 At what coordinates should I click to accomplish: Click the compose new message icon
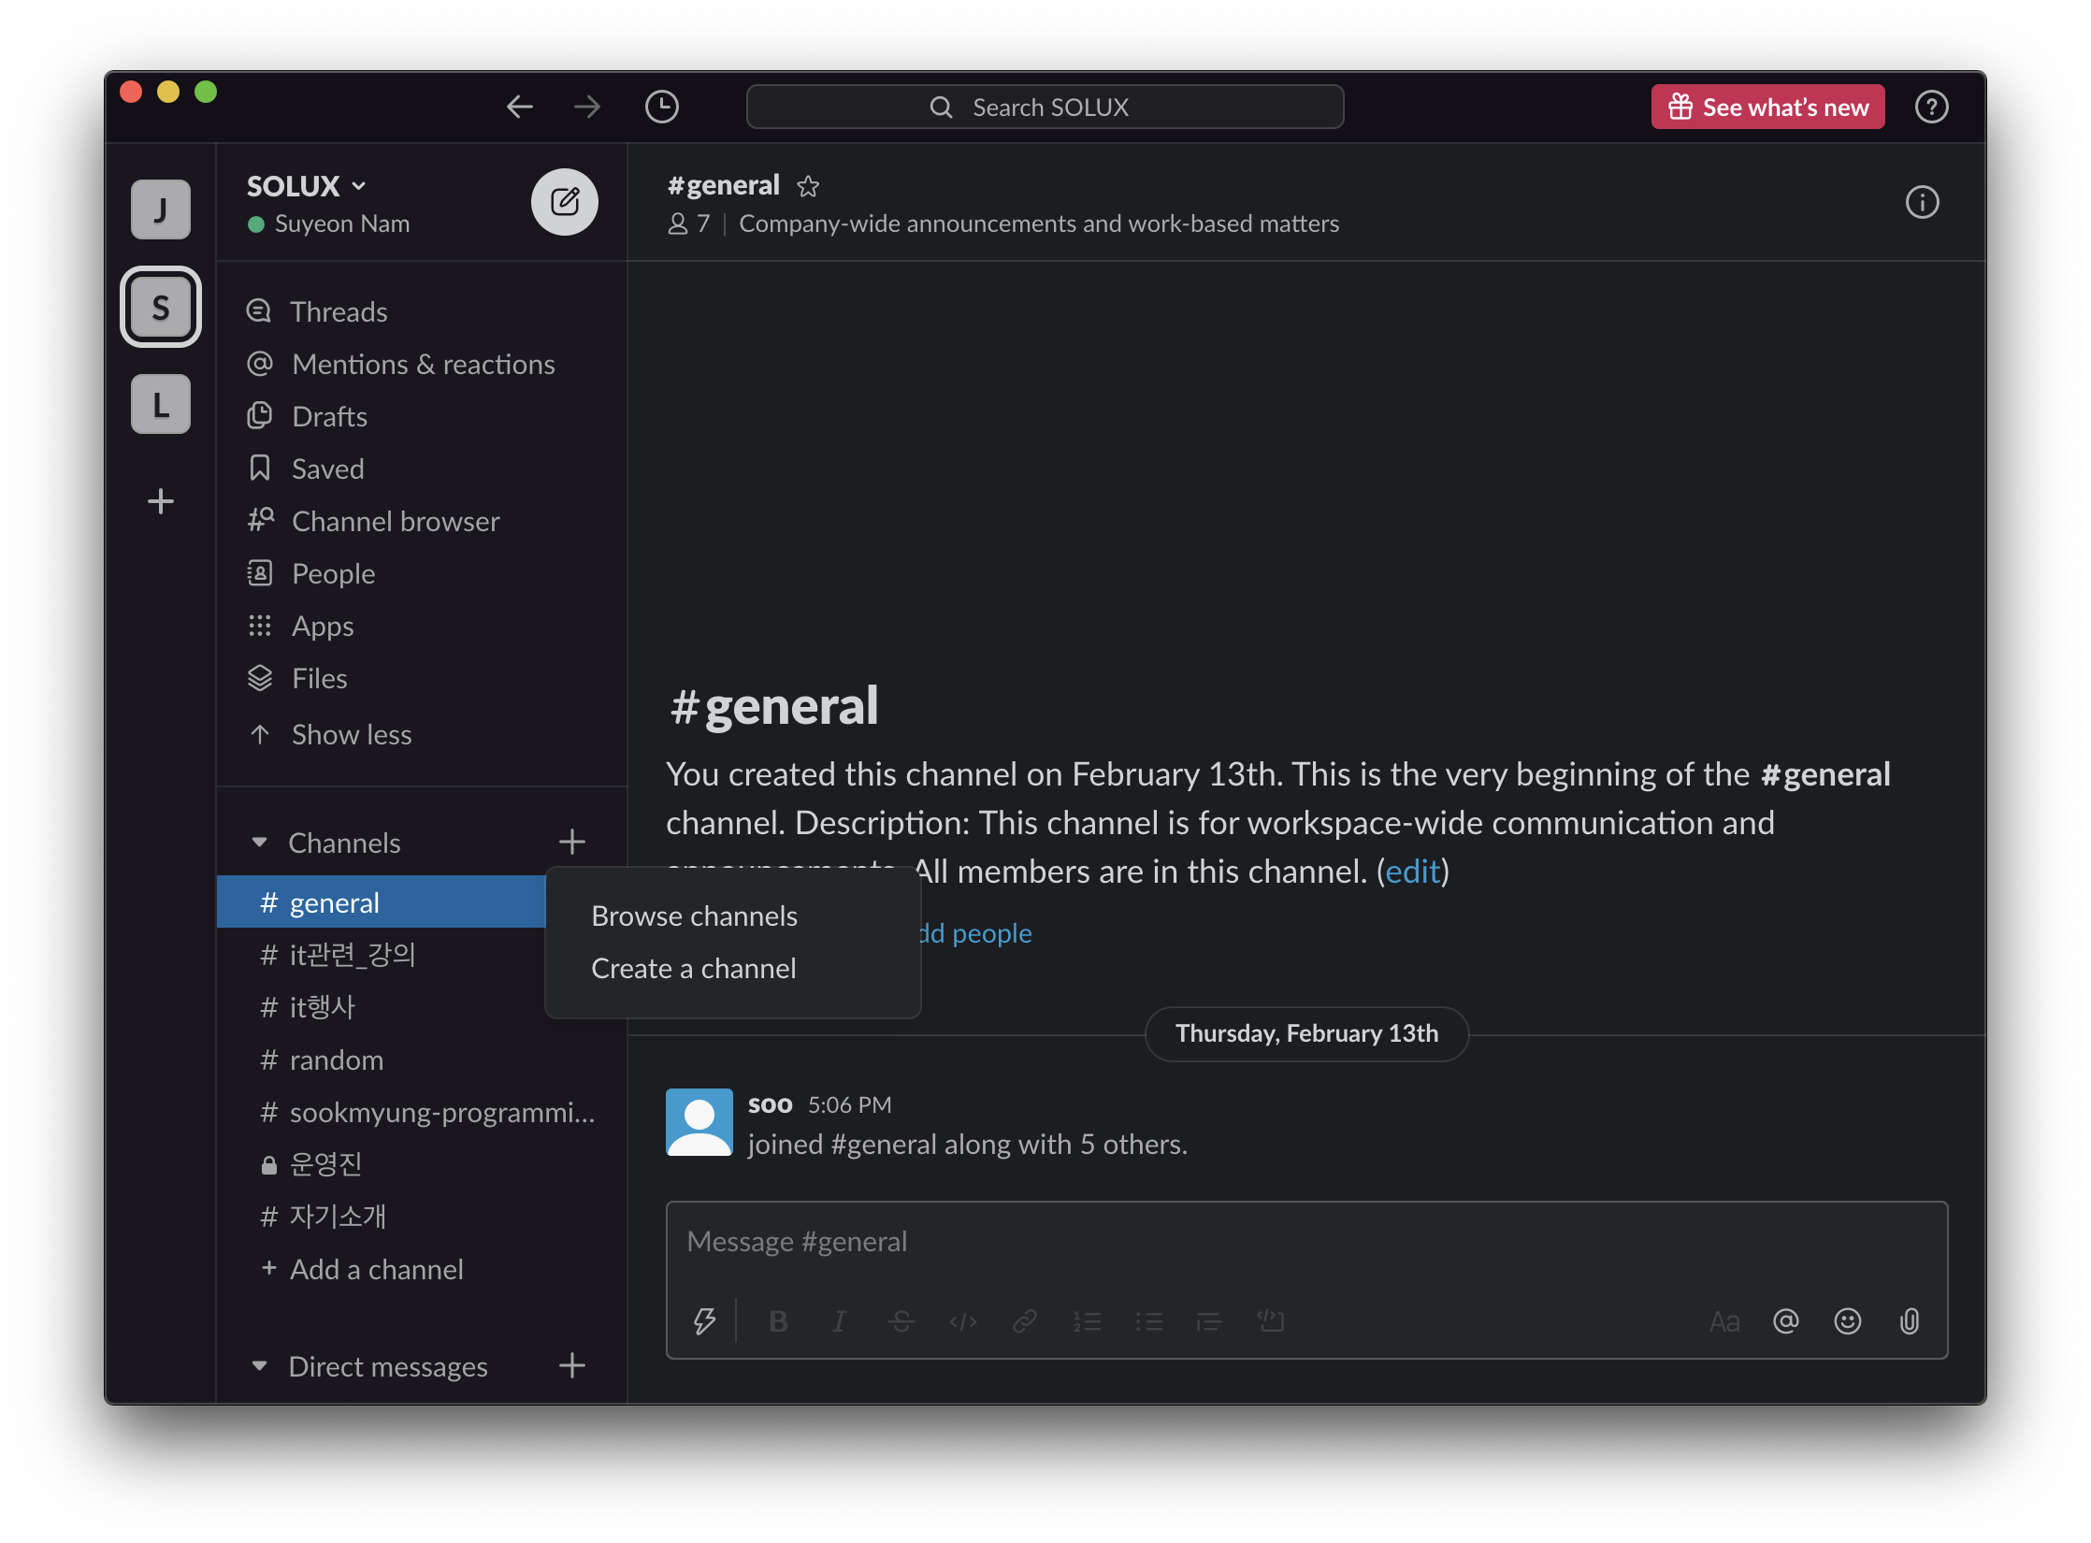coord(565,202)
